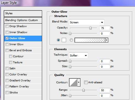Select the Gradient Overlay style label
Viewport: 135px width, 100px height.
click(x=20, y=81)
